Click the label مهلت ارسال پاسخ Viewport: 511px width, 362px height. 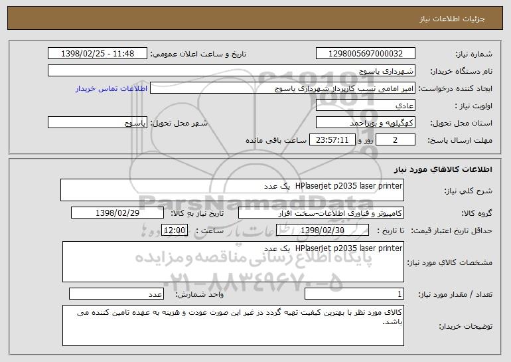pos(460,141)
